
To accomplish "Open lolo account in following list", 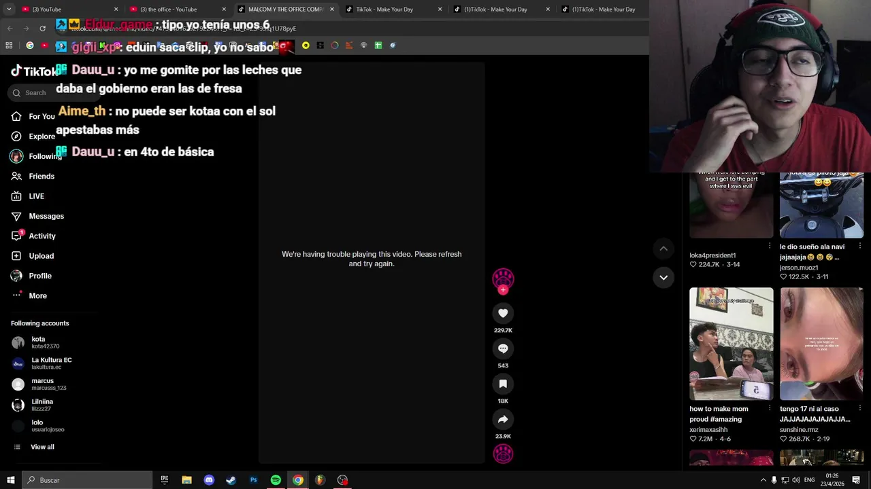I will click(38, 426).
